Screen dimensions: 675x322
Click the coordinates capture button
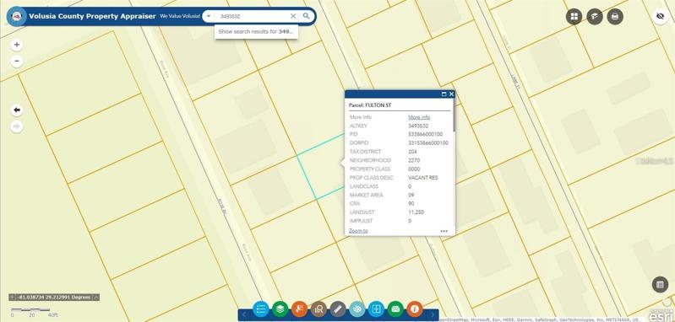click(x=12, y=297)
